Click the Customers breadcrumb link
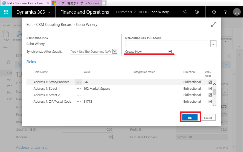Image resolution: width=243 pixels, height=152 pixels. pos(124,12)
